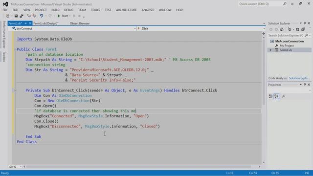
Task: Click Solution Explorer Home icon
Action: (x=282, y=29)
